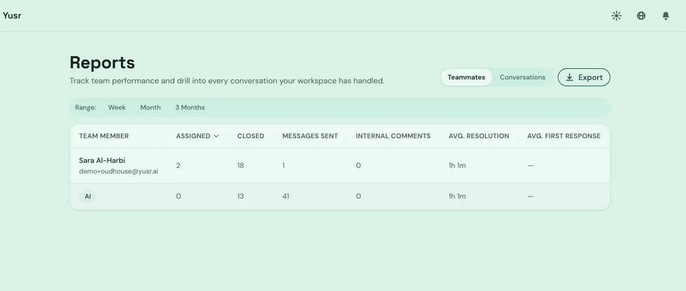Click the AI row's messages sent 41
686x291 pixels.
(286, 196)
